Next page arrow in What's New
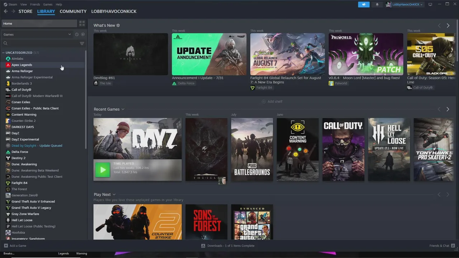459x258 pixels. pyautogui.click(x=448, y=25)
